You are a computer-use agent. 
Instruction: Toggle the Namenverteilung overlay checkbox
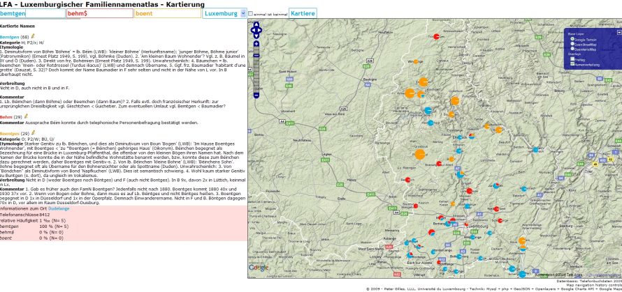(x=572, y=63)
